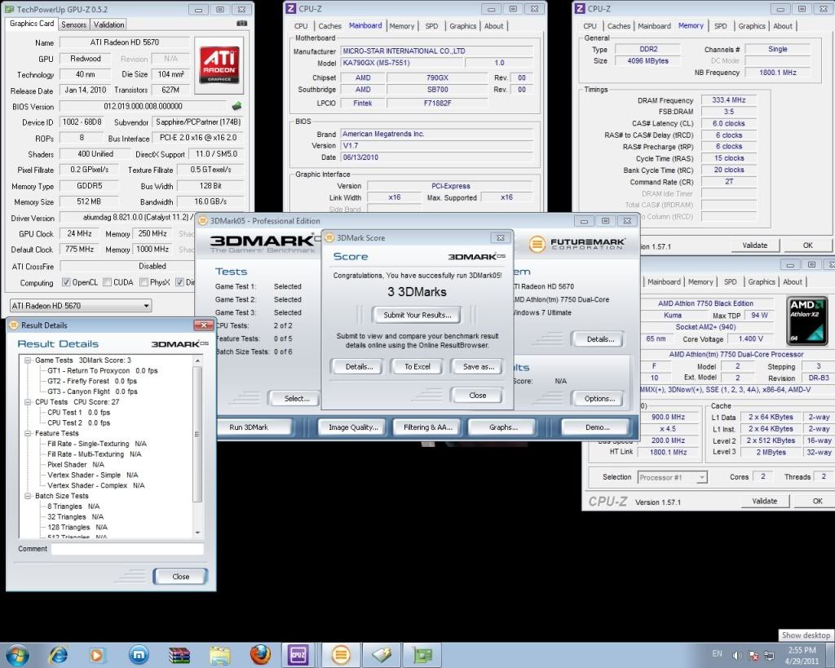Click the ATI Radeon logo in GPU-Z
The width and height of the screenshot is (835, 668).
coord(220,65)
